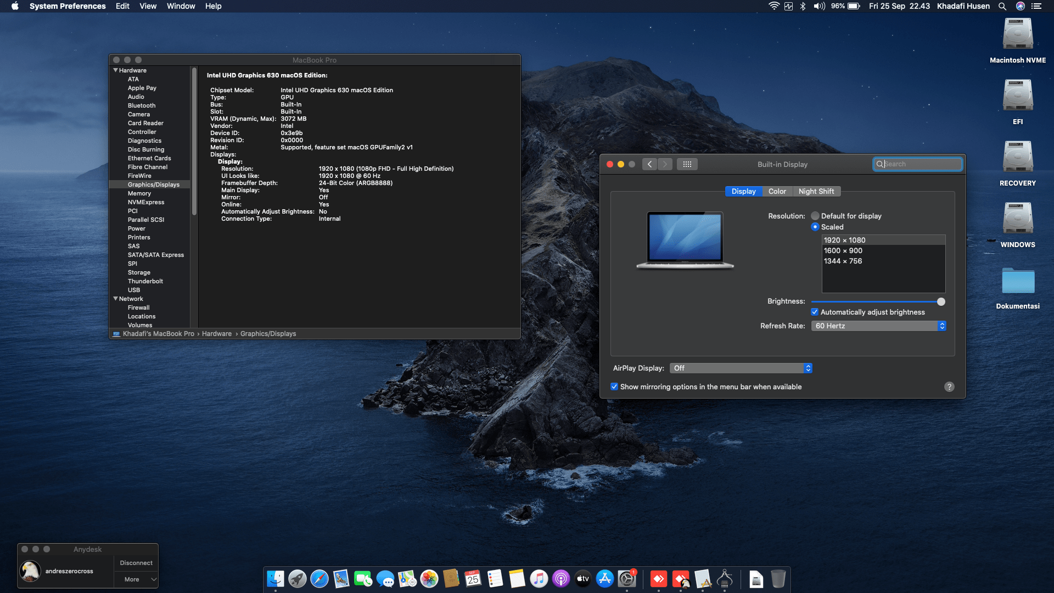
Task: Open Safari from the Dock
Action: pyautogui.click(x=319, y=579)
